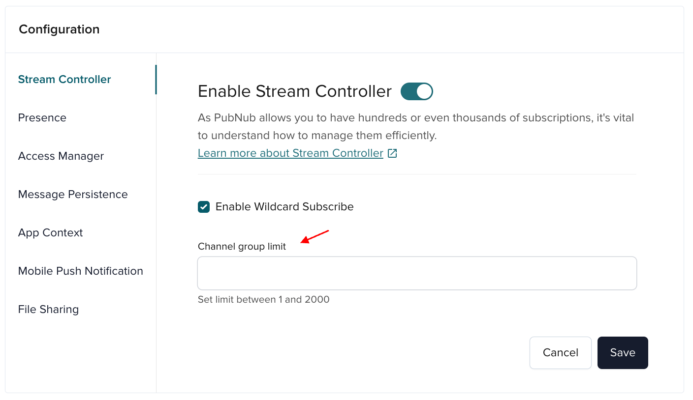The height and width of the screenshot is (400, 693).
Task: Open Access Manager settings
Action: coord(61,156)
